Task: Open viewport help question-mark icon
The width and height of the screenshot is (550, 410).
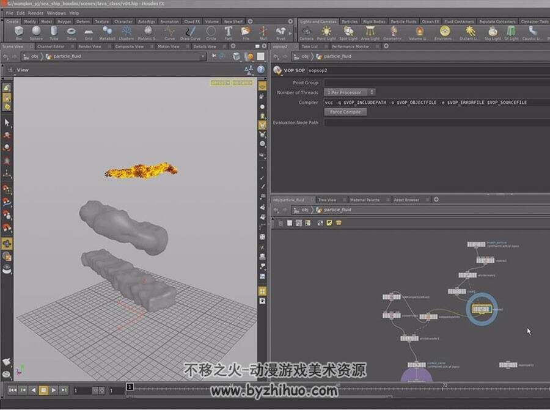Action: tap(261, 70)
